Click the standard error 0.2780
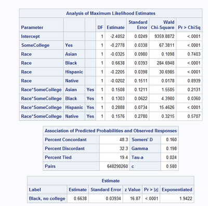This screenshot has width=208, height=206. tap(141, 116)
